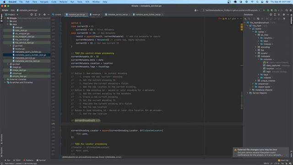
Task: Click the breadcrumb at editor bottom
Action: point(92,157)
